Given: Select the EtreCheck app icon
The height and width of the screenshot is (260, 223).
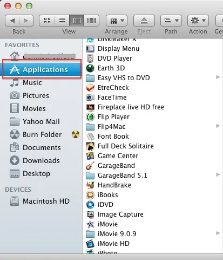Looking at the screenshot, I should [90, 88].
